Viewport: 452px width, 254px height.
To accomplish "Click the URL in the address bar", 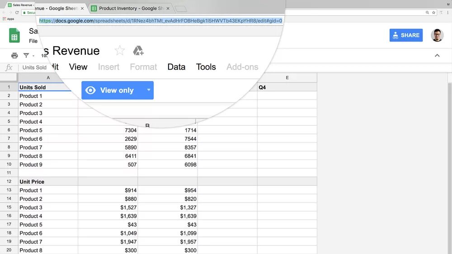I will click(x=160, y=21).
